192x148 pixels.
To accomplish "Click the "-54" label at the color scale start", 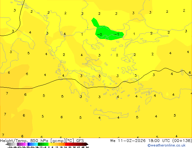I will [10, 147].
